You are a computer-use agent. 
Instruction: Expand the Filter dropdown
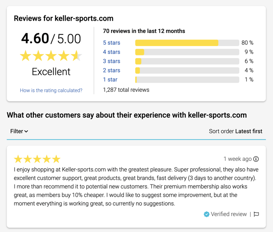tap(19, 131)
